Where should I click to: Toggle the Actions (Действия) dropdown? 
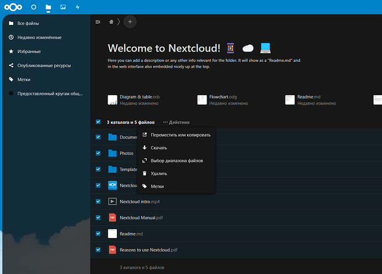click(x=177, y=122)
